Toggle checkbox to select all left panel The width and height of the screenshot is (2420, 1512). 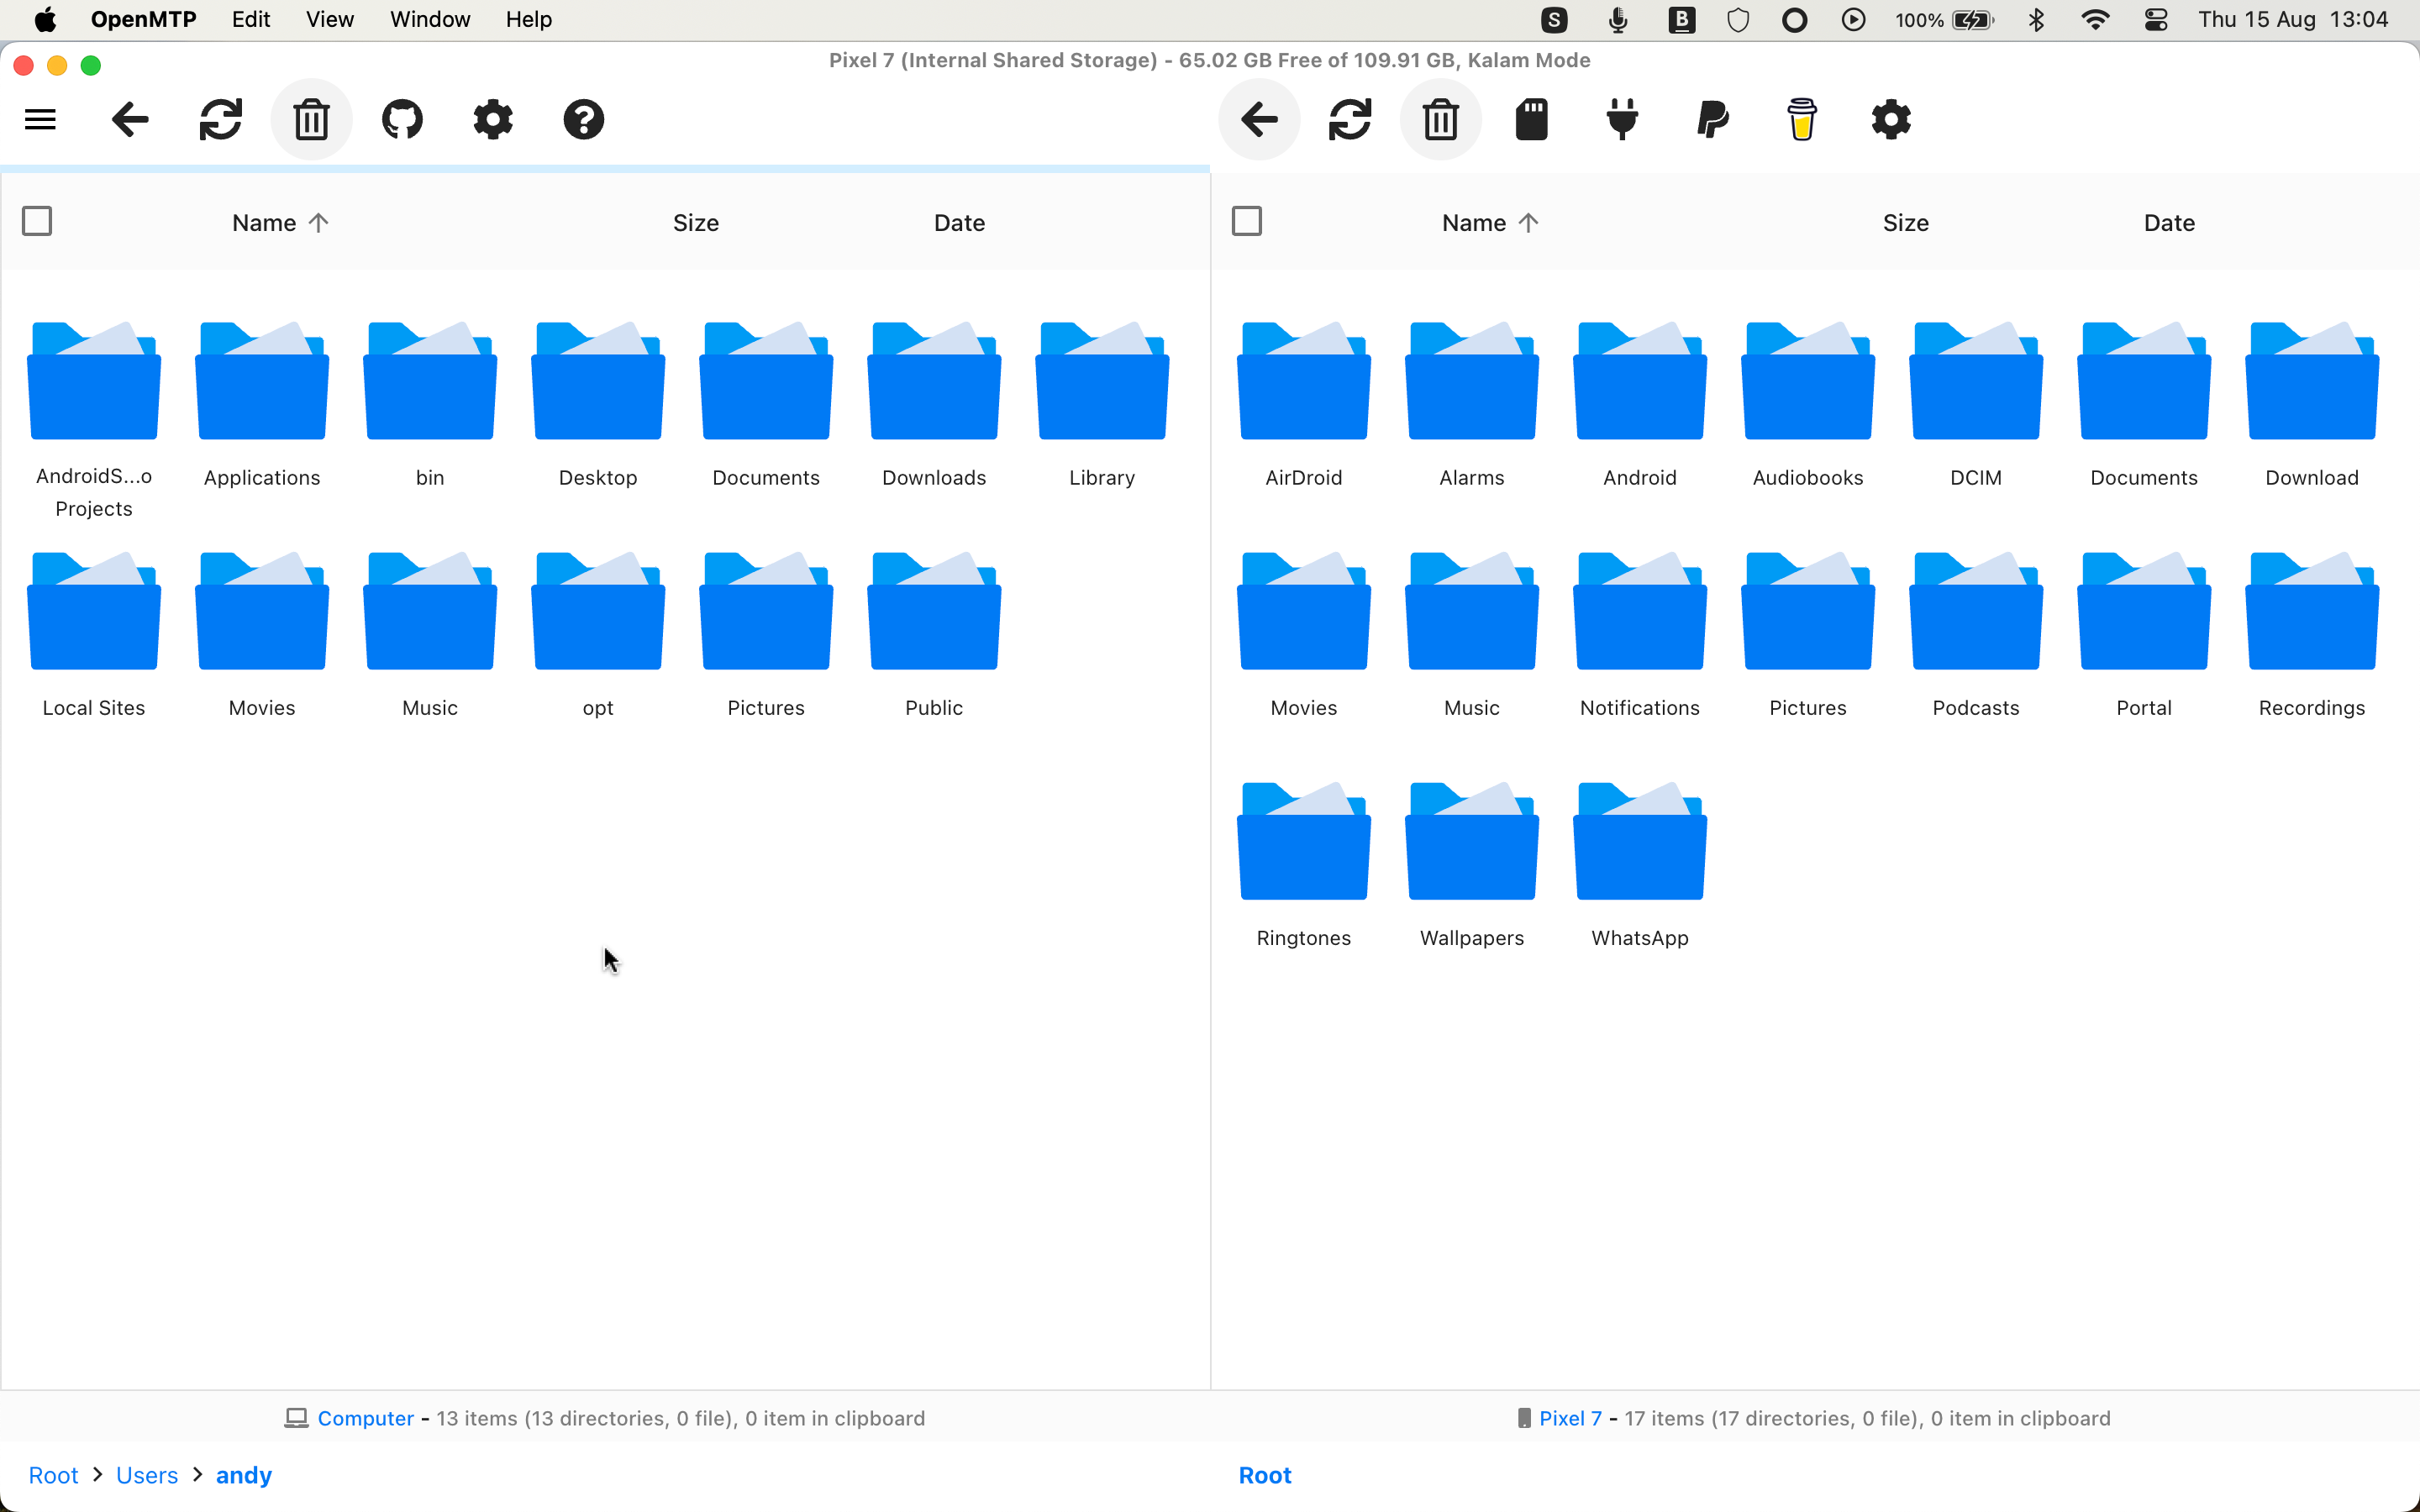tap(37, 219)
